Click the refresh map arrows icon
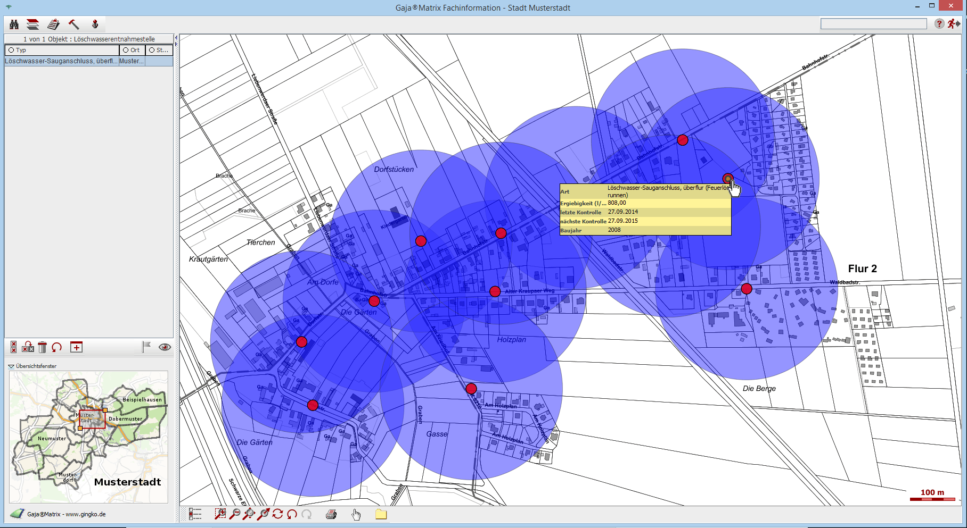Screen dimensions: 967x528 [x=277, y=514]
